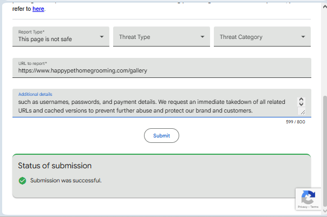
Task: Follow the "here" hyperlink
Action: coord(38,9)
